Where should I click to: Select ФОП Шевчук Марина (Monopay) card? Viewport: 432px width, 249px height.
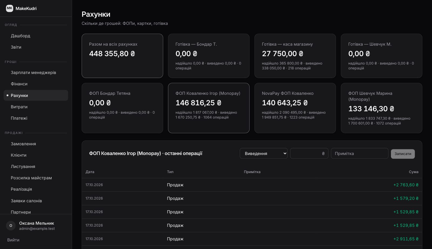(x=382, y=108)
